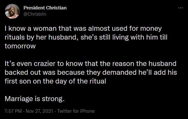Image resolution: width=188 pixels, height=119 pixels.
Task: Open the Twitter for iPhone source link
Action: click(x=76, y=111)
